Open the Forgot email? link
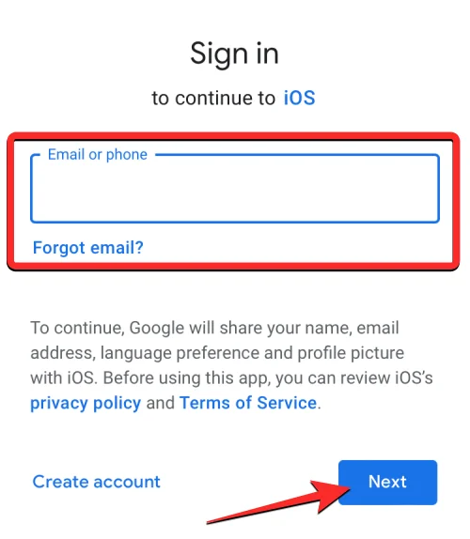 point(88,248)
